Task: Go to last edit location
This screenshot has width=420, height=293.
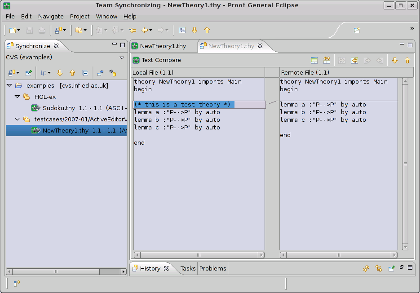Action: pos(133,30)
